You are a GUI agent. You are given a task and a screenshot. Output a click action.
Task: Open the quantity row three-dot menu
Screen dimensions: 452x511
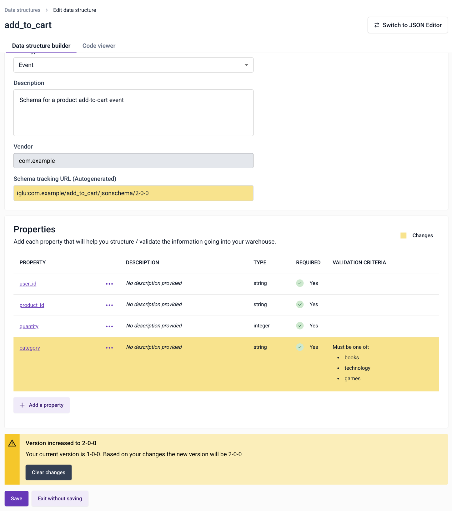point(109,326)
